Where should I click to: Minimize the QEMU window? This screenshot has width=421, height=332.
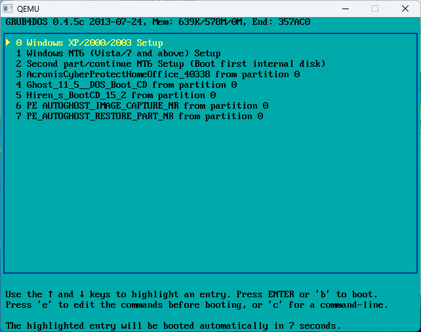346,9
